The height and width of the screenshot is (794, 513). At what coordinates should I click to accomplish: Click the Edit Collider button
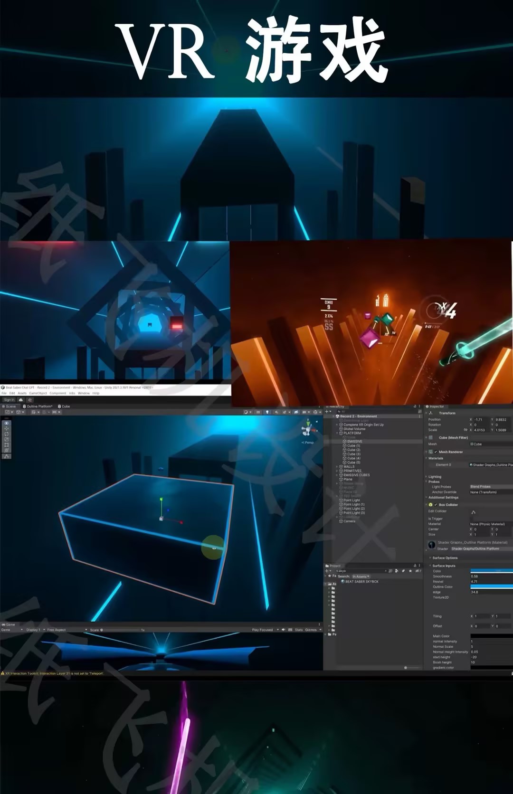point(473,512)
